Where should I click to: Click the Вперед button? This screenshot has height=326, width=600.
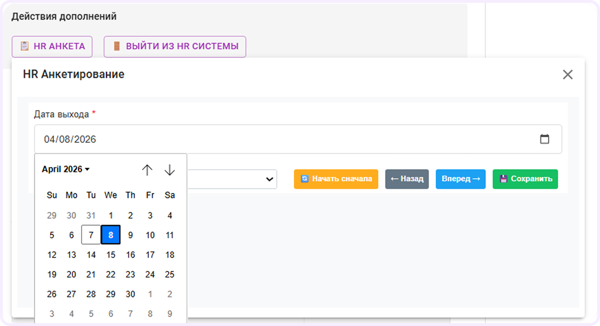coord(460,179)
